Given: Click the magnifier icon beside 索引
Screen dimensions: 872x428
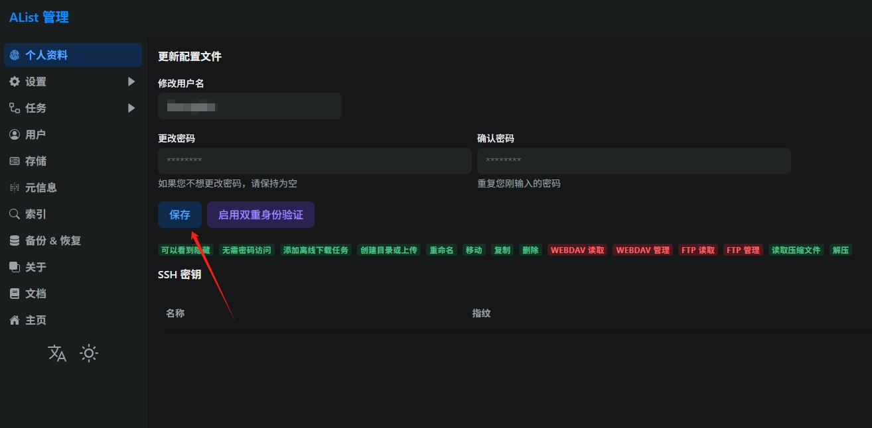Looking at the screenshot, I should [15, 214].
